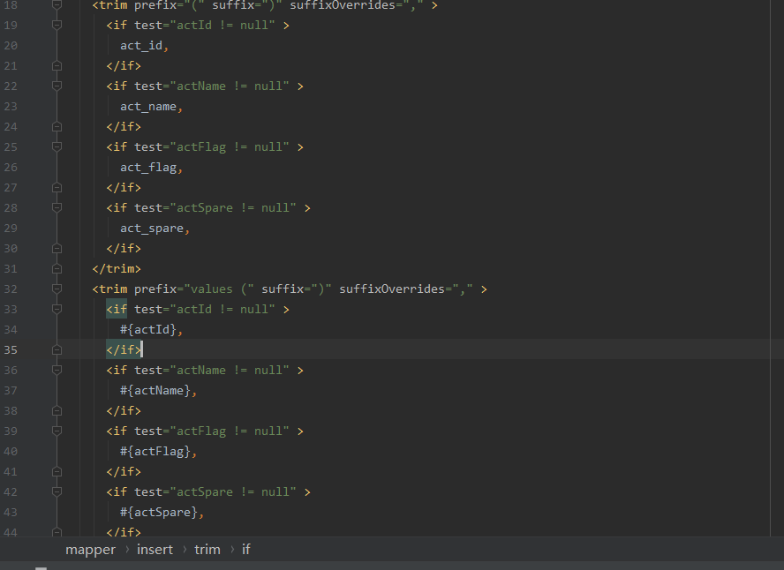This screenshot has height=570, width=784.
Task: Collapse the trim block at line 18
Action: tap(57, 5)
